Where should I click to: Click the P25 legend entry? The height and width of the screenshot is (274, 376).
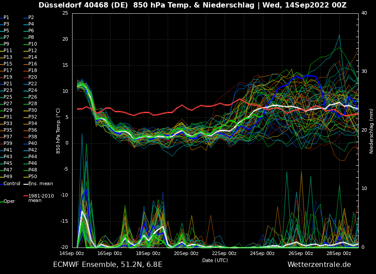pyautogui.click(x=8, y=97)
